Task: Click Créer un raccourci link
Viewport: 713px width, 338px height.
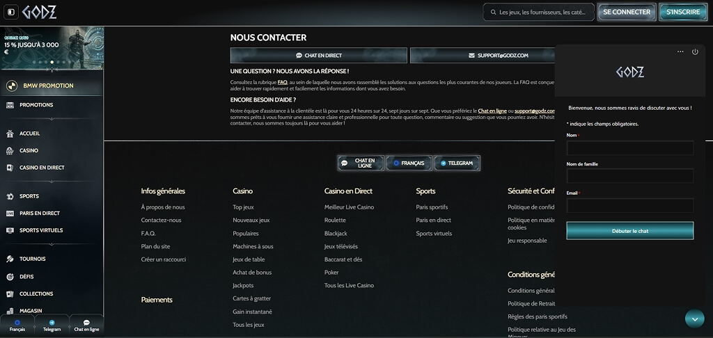Action: pyautogui.click(x=163, y=259)
